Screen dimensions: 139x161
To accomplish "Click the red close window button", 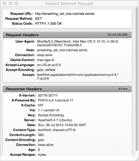I will [x=4, y=3].
